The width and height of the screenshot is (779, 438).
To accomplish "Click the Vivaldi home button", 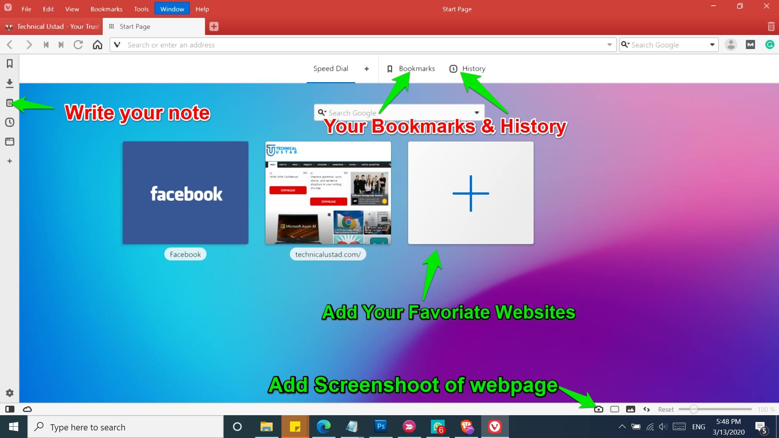I will (x=97, y=44).
